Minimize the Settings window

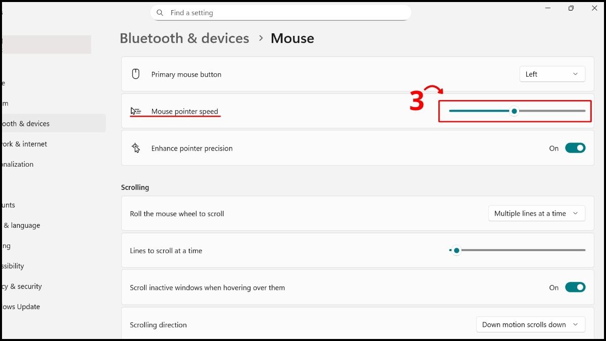click(x=548, y=8)
